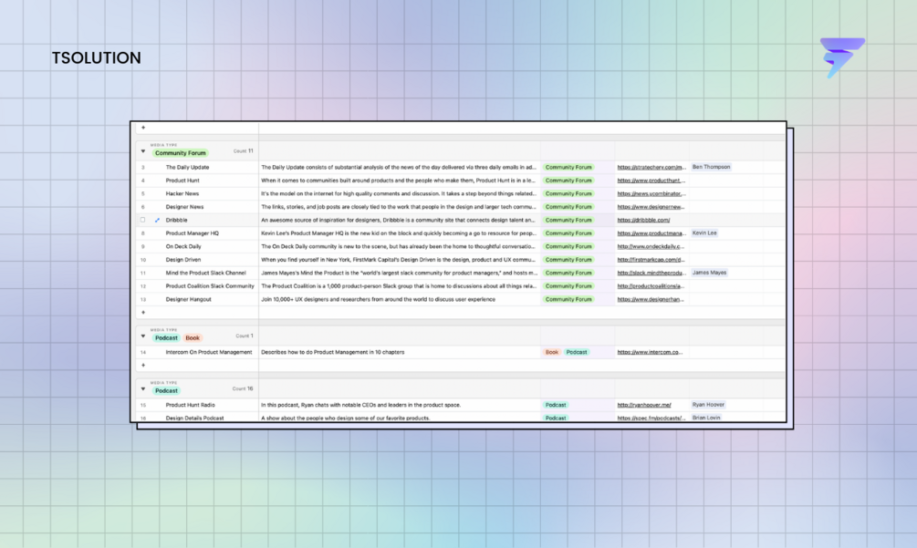Select 'Product Hunt' name cell
This screenshot has height=548, width=917.
pyautogui.click(x=182, y=181)
